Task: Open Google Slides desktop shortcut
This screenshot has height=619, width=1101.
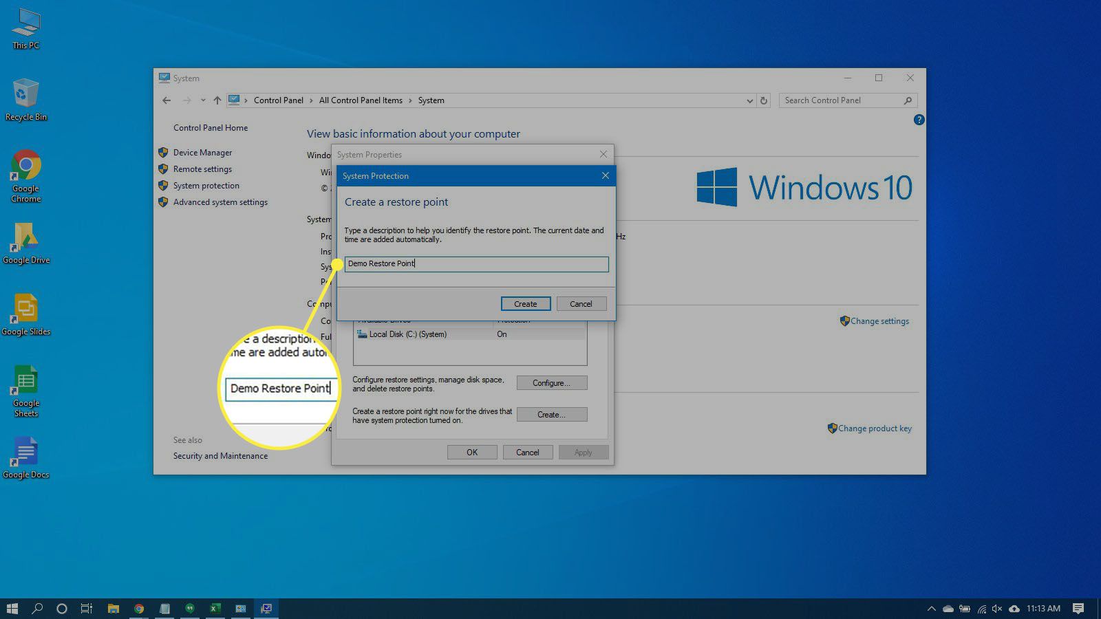Action: pyautogui.click(x=26, y=315)
